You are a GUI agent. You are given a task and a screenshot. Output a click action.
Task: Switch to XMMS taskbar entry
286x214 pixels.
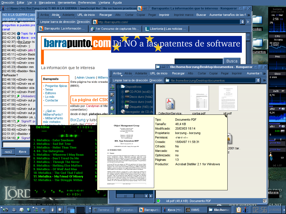196,210
